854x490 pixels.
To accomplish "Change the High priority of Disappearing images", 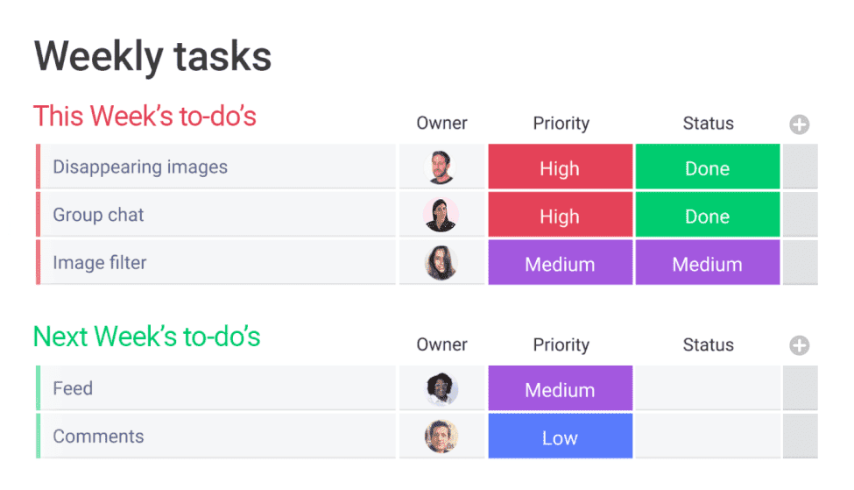I will [x=561, y=167].
